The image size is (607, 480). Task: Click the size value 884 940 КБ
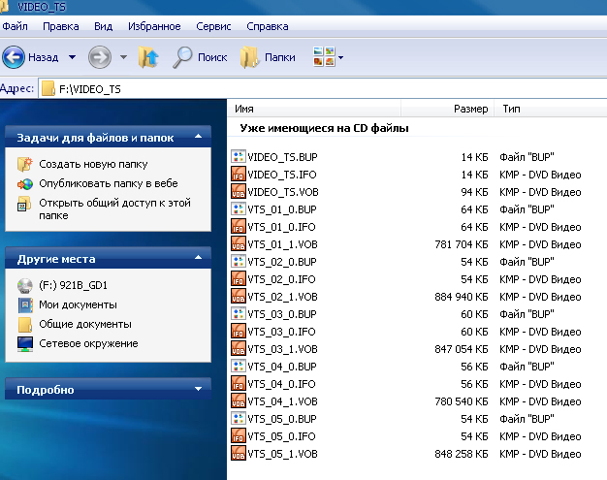(461, 297)
